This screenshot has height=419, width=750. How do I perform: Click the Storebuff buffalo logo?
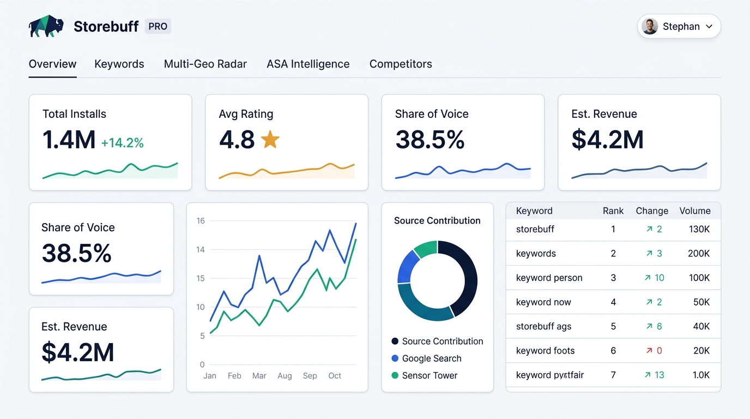click(x=46, y=26)
